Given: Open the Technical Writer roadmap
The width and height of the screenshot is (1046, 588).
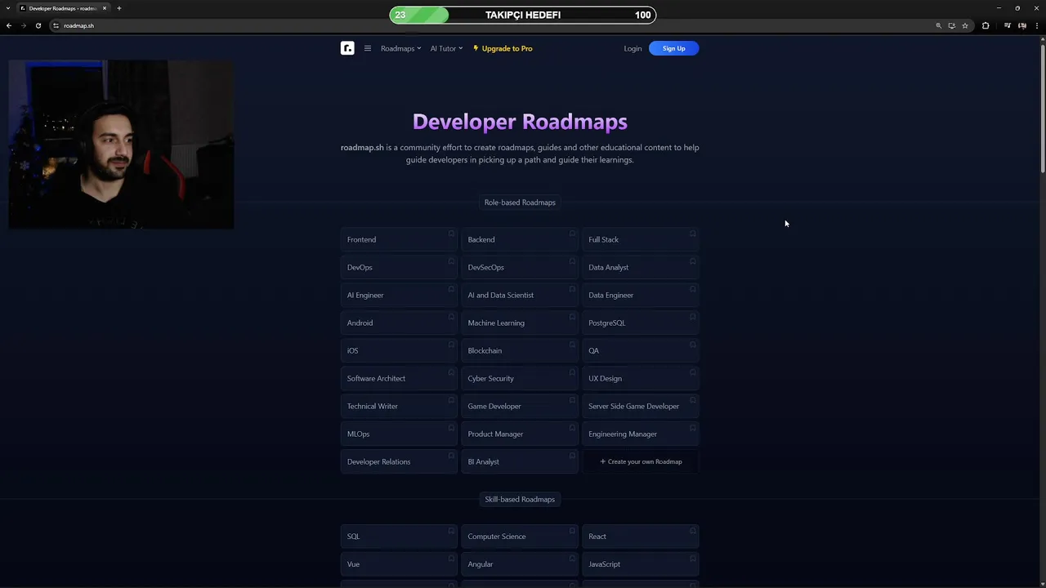Looking at the screenshot, I should point(399,406).
